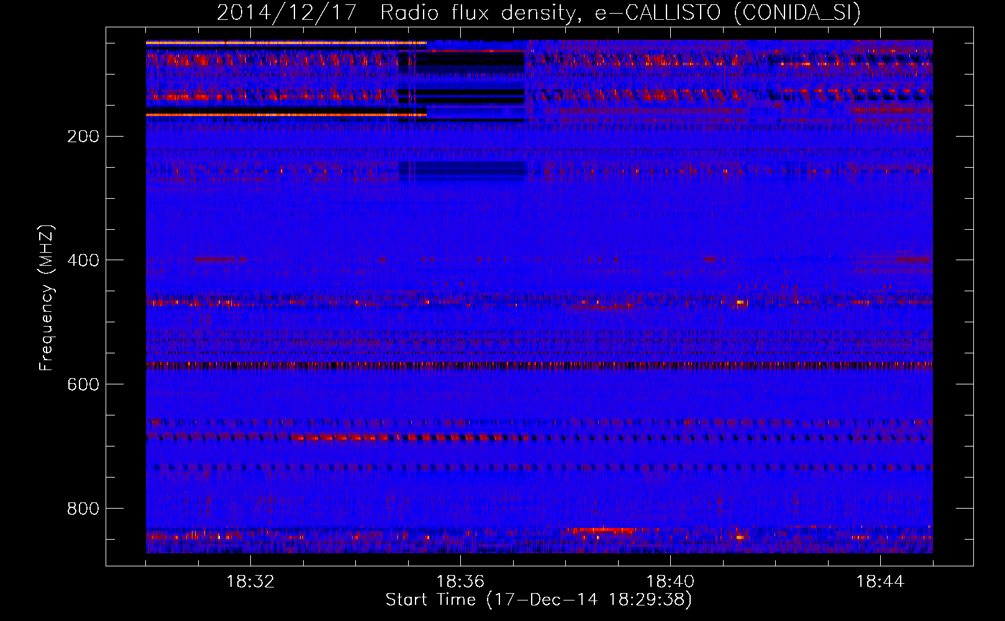Select the 'e-CALLISTO (CONIDA_SI)' station label

(728, 12)
